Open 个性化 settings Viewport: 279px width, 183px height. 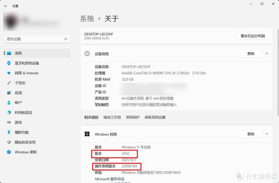[37, 83]
